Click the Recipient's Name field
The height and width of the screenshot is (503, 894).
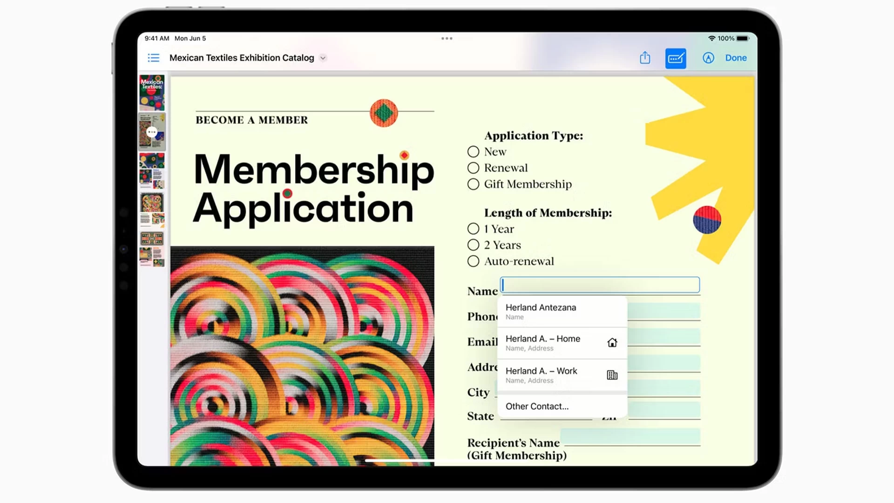(x=630, y=437)
